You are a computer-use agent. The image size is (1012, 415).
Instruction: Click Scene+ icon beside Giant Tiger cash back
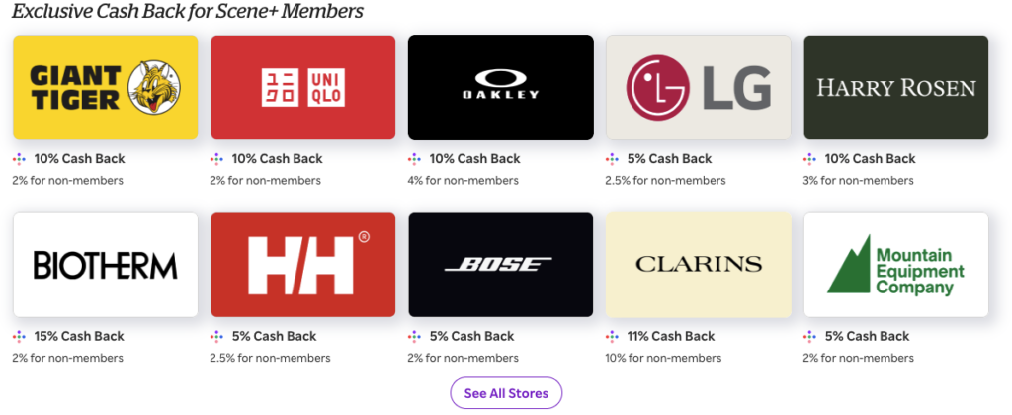[x=20, y=159]
